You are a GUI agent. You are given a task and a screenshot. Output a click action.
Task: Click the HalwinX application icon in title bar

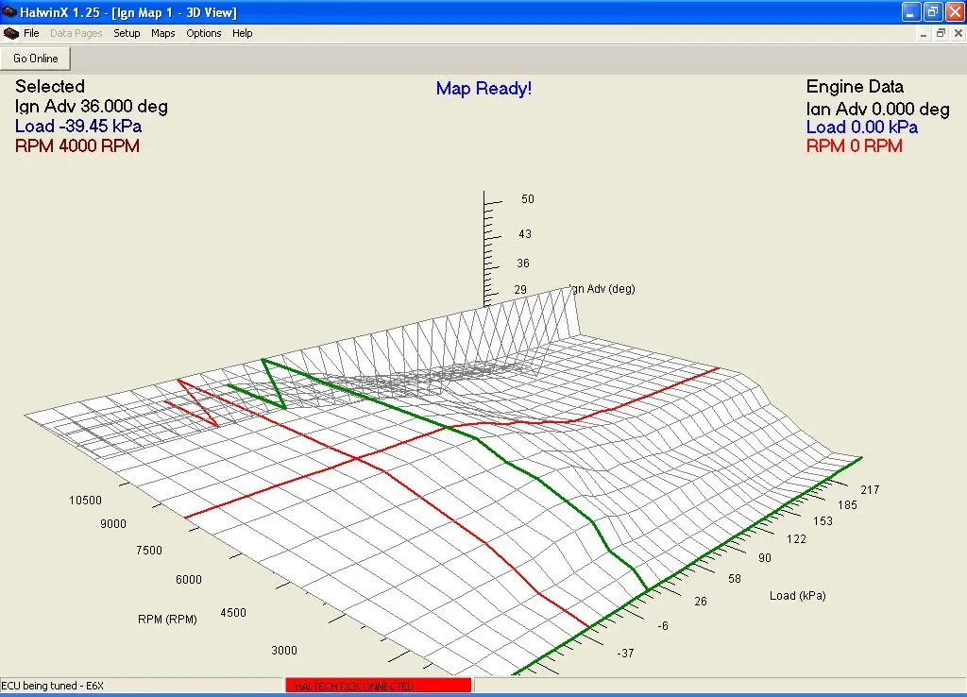9,12
